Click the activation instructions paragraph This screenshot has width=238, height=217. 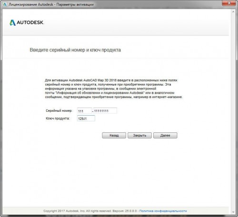click(114, 89)
